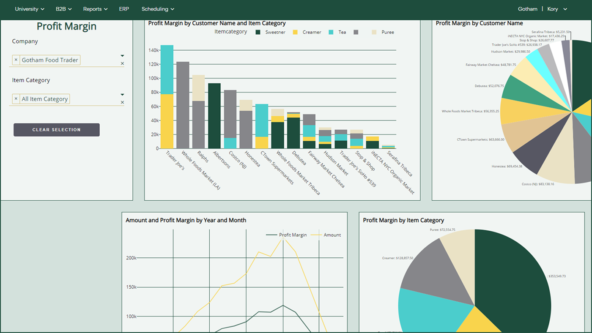Go to the ERP page

pyautogui.click(x=124, y=9)
